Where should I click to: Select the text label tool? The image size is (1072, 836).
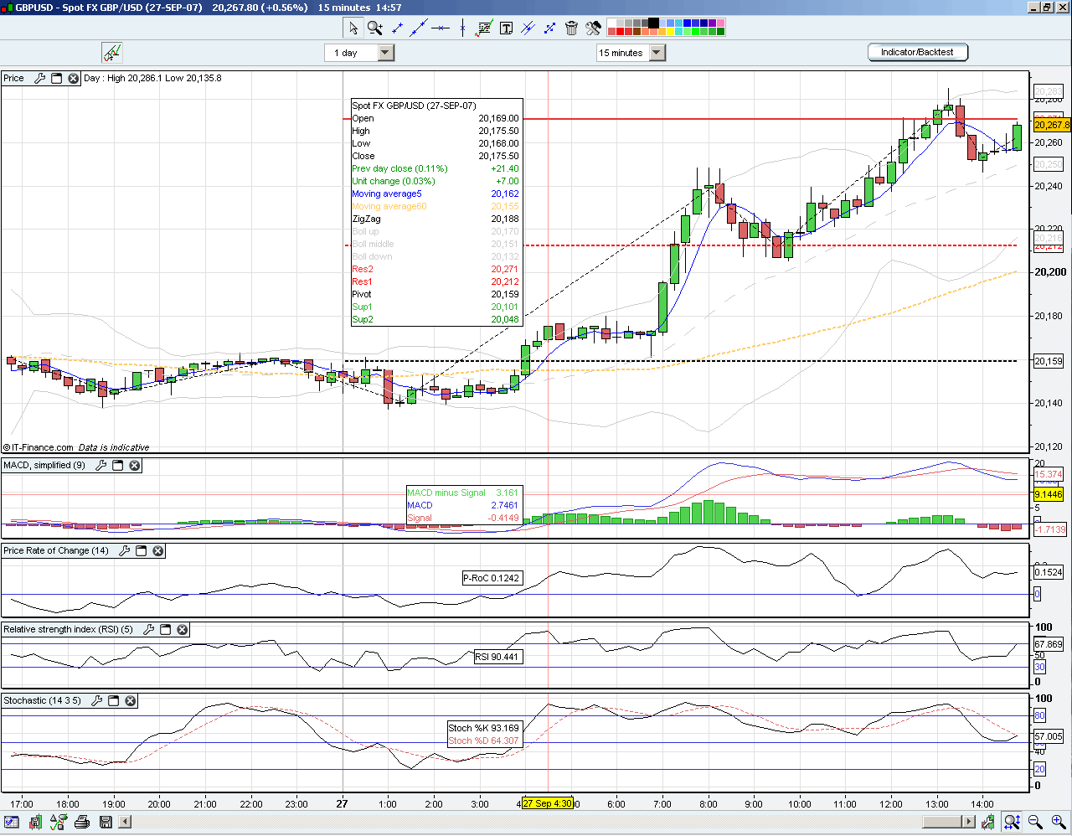[506, 28]
